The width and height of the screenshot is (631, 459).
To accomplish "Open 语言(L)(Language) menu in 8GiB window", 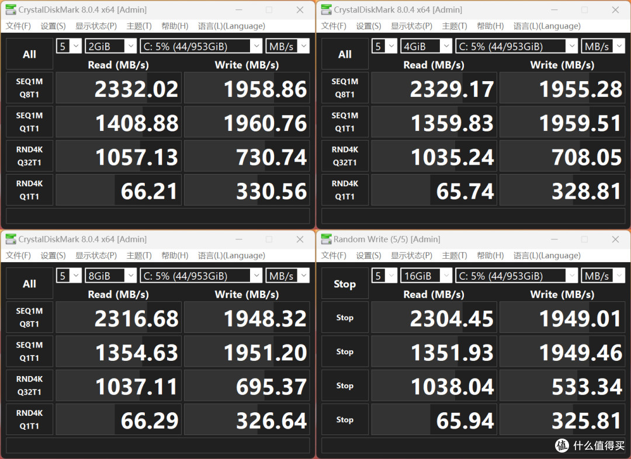I will pyautogui.click(x=231, y=255).
